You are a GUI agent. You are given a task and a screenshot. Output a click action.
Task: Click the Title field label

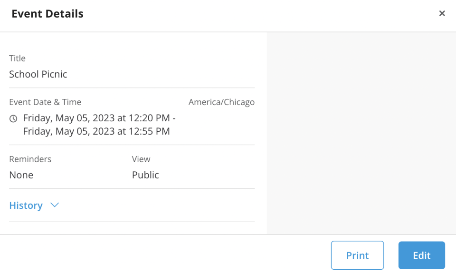point(17,58)
